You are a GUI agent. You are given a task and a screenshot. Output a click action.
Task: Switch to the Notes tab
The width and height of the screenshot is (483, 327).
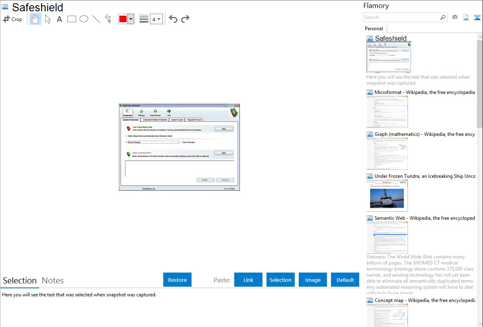point(53,281)
